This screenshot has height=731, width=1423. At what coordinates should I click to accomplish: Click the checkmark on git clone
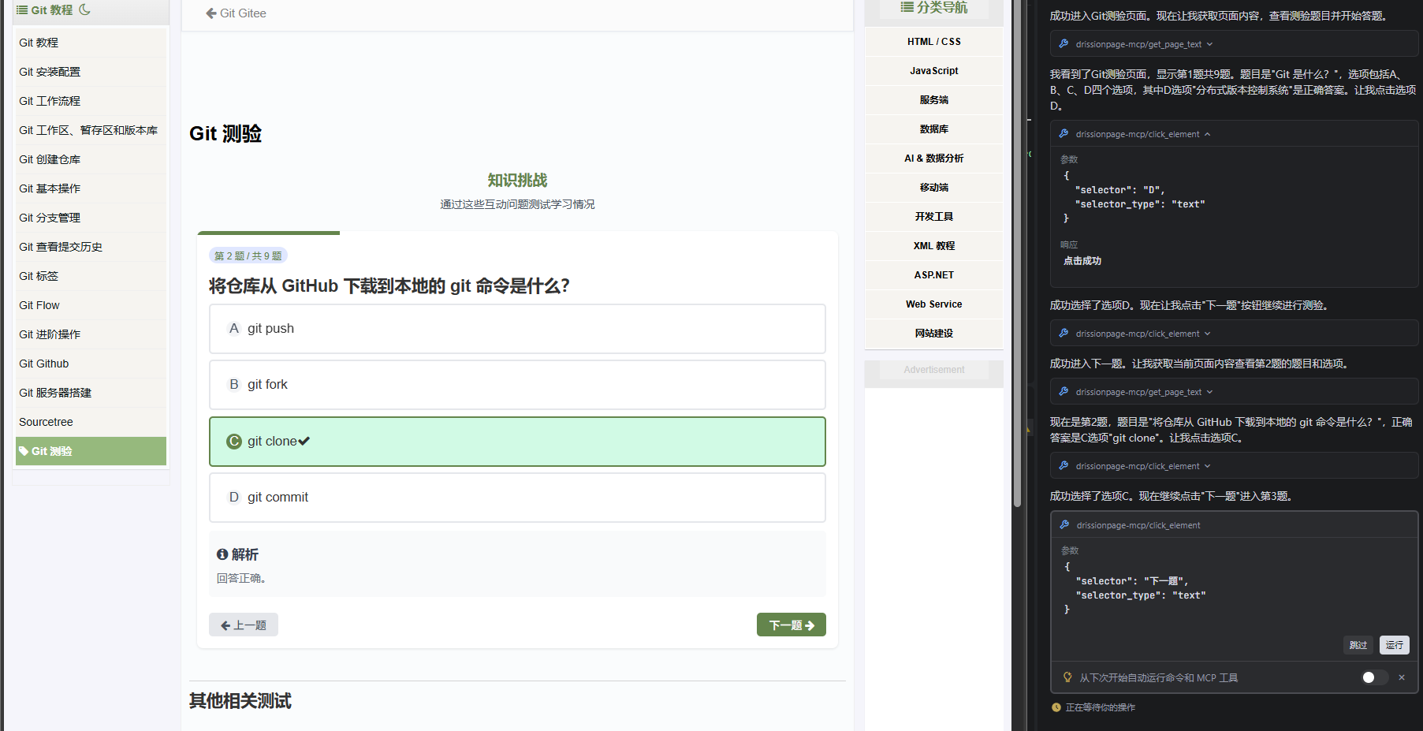click(x=304, y=442)
